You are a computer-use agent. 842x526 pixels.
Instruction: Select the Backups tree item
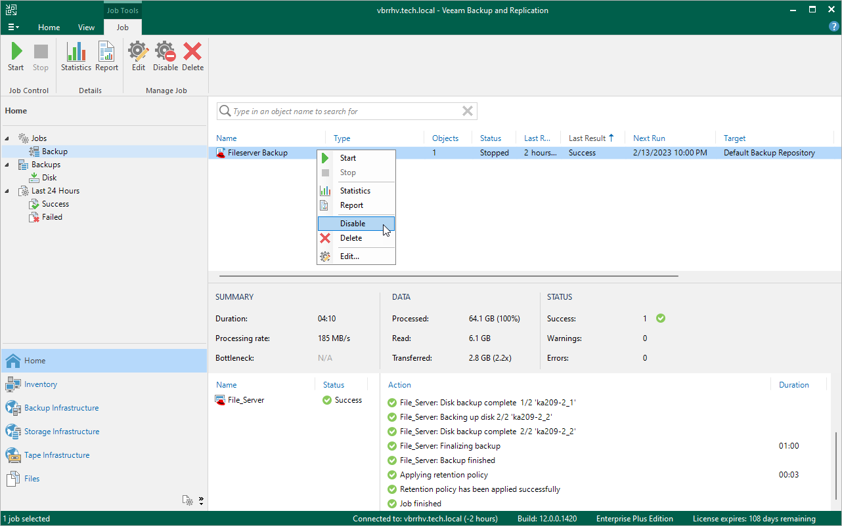click(46, 165)
